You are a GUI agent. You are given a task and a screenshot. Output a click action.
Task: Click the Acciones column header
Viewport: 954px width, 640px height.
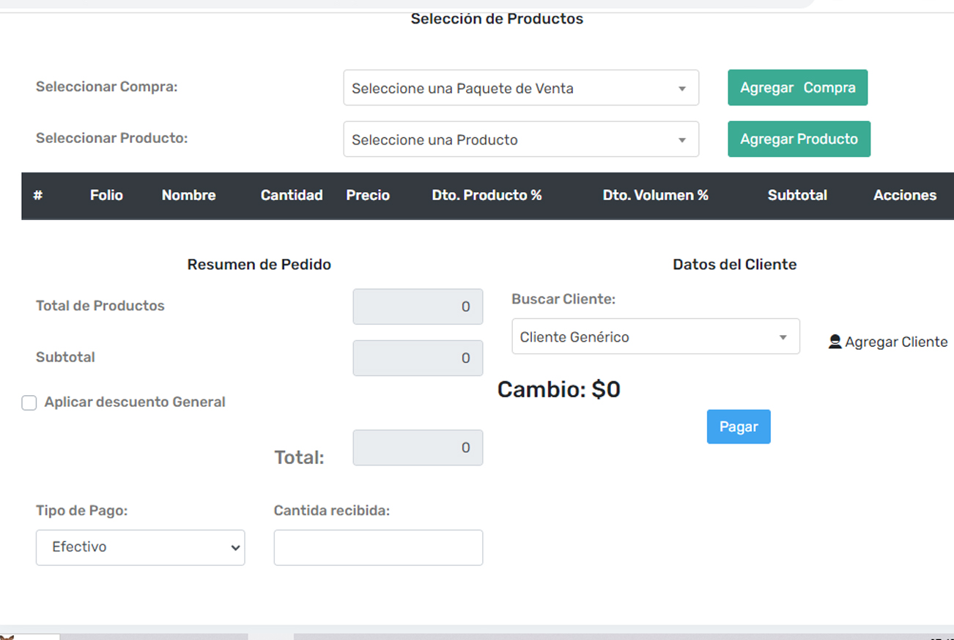[x=904, y=196]
